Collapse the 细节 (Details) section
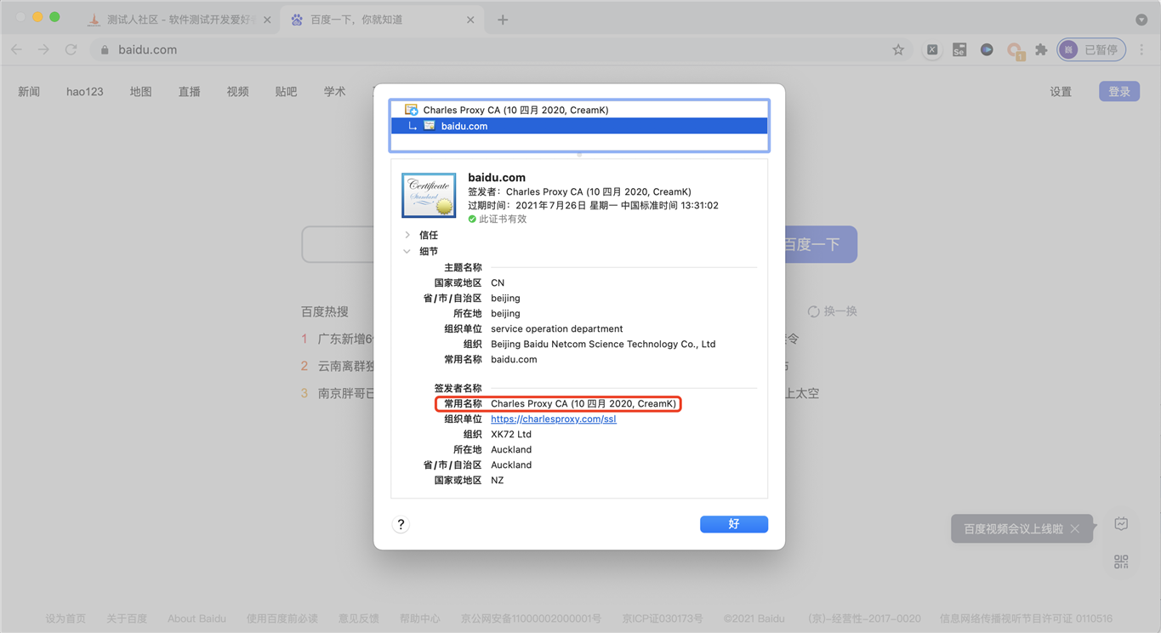The width and height of the screenshot is (1161, 633). point(407,251)
